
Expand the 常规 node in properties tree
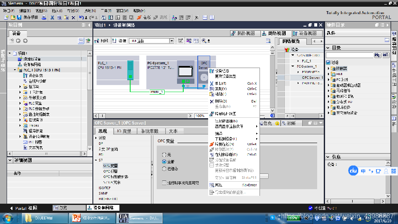click(x=96, y=138)
